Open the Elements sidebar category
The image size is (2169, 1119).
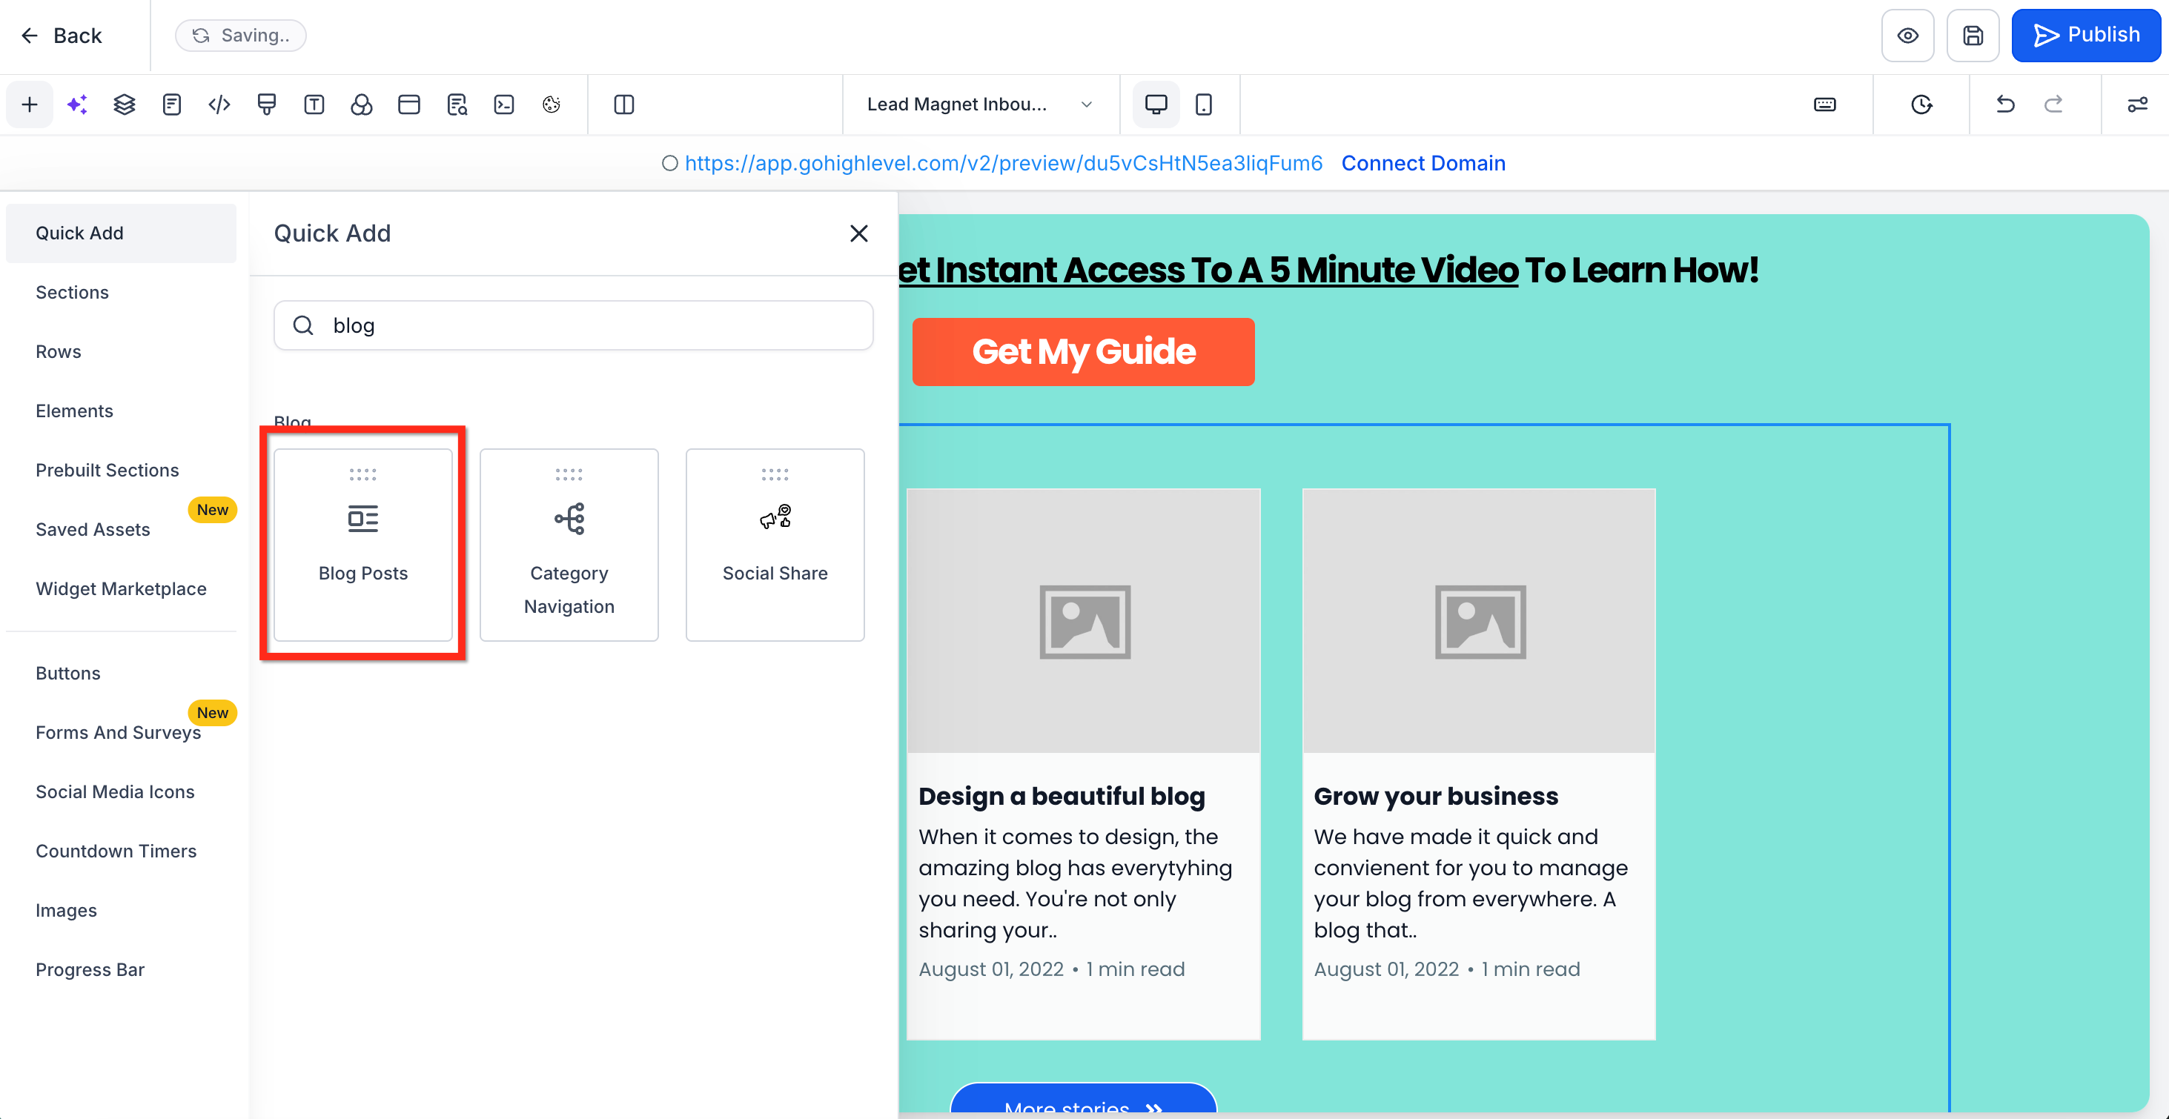point(74,411)
